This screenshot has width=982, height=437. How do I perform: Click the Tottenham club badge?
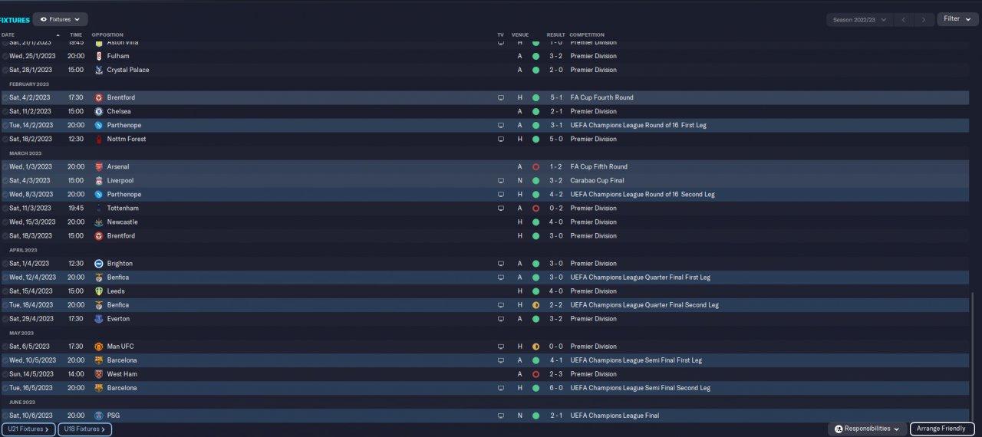pyautogui.click(x=98, y=208)
